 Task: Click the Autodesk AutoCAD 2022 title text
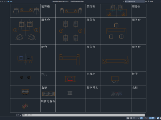[x=60, y=1]
